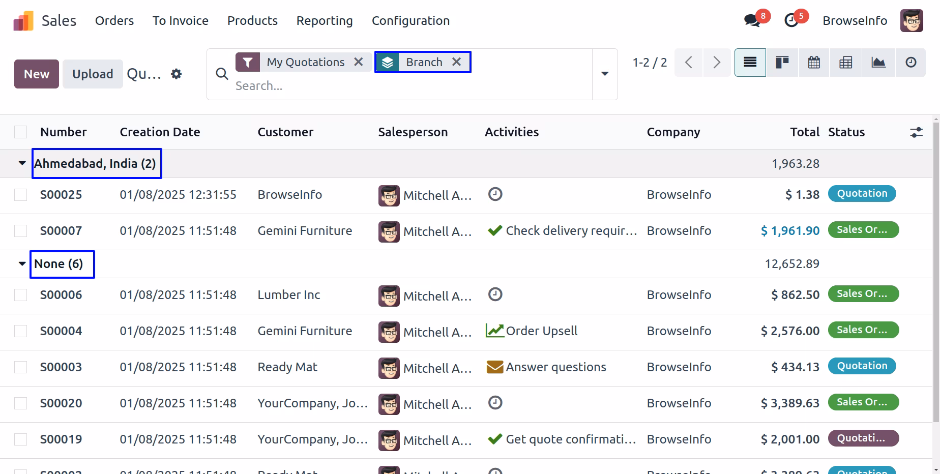Open the To Invoice menu
The width and height of the screenshot is (940, 474).
pos(181,21)
